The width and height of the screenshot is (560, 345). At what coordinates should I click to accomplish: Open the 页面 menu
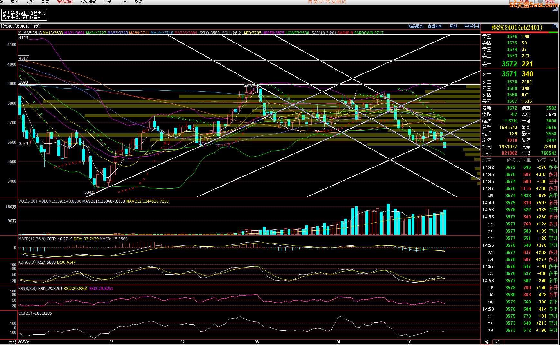pyautogui.click(x=15, y=2)
